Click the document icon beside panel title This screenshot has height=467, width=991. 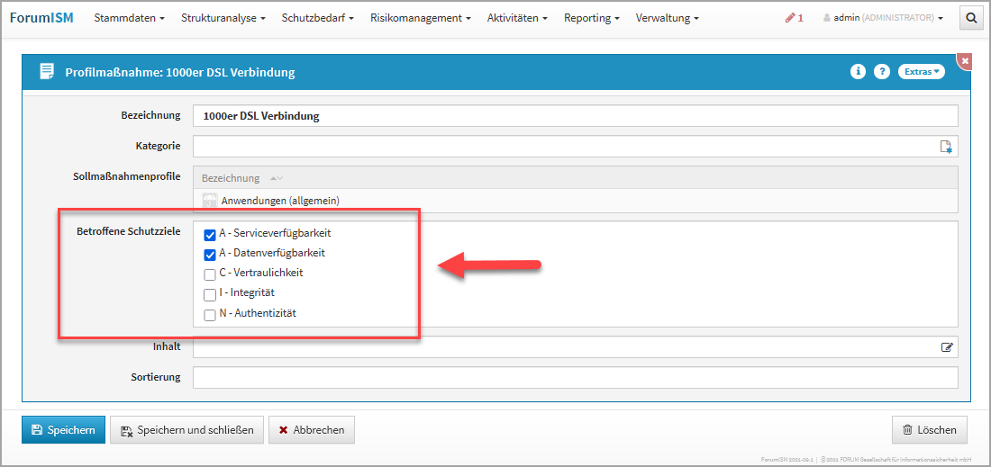coord(47,72)
